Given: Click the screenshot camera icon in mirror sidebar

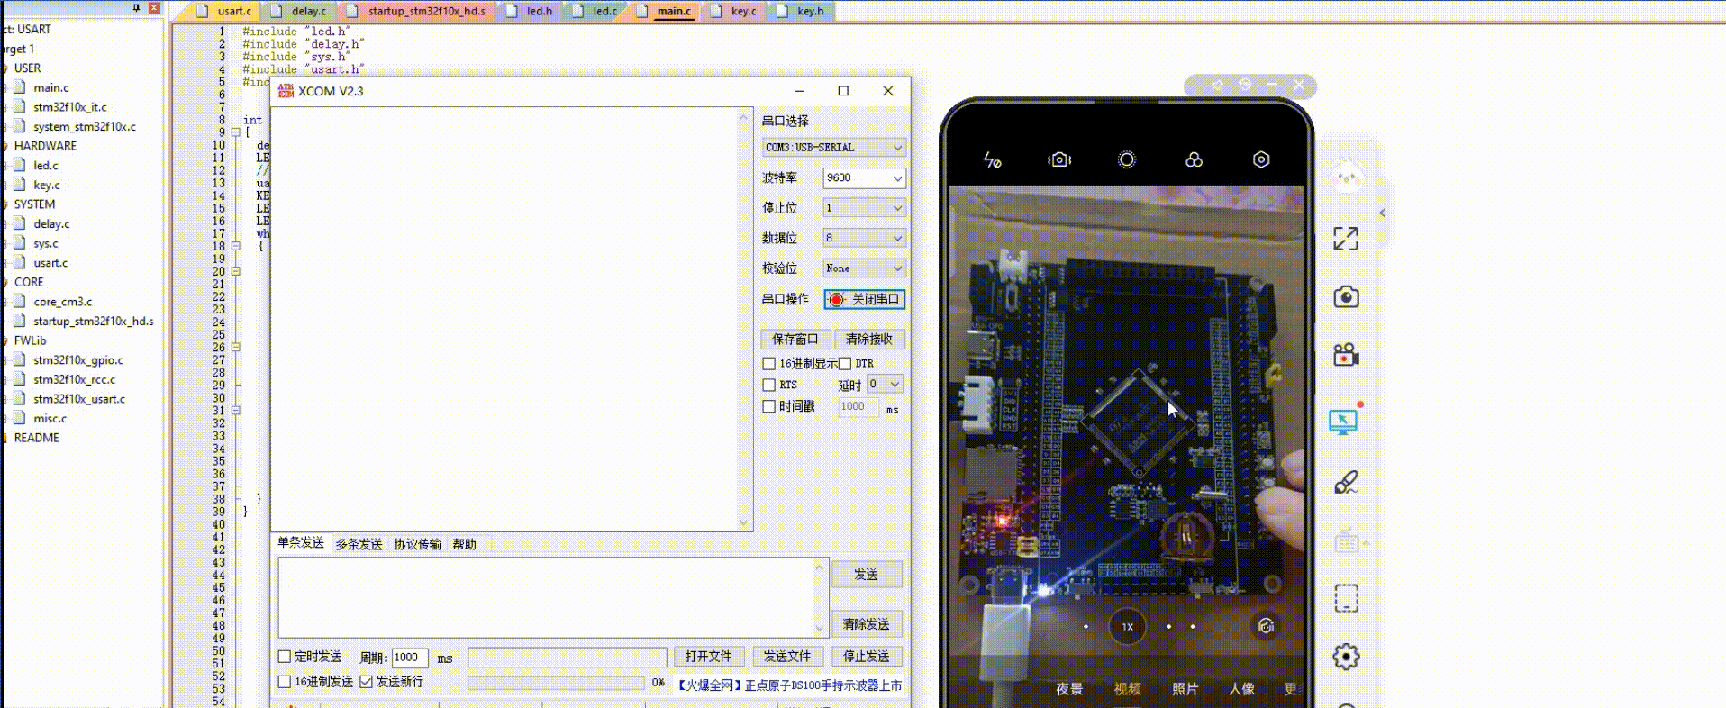Looking at the screenshot, I should [1346, 296].
